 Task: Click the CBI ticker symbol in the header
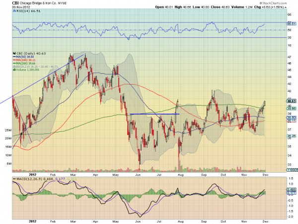(x=15, y=3)
